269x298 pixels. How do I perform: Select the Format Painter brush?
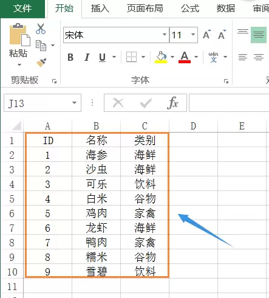41,63
